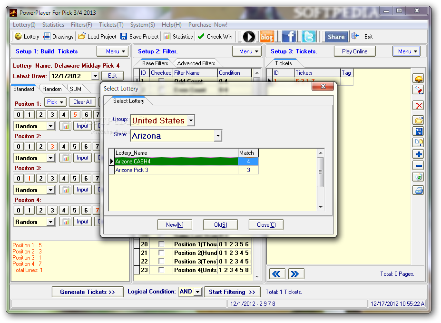441x323 pixels.
Task: Select the Arizona CASH4 row
Action: point(183,161)
